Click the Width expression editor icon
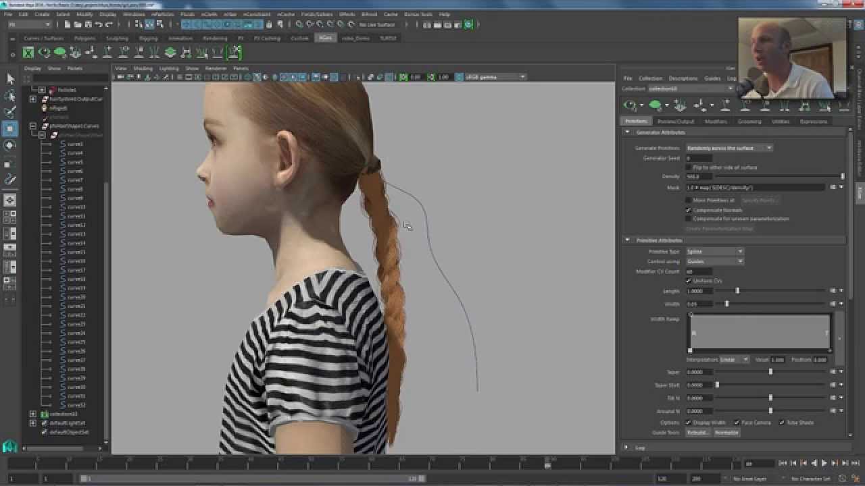 pyautogui.click(x=833, y=304)
